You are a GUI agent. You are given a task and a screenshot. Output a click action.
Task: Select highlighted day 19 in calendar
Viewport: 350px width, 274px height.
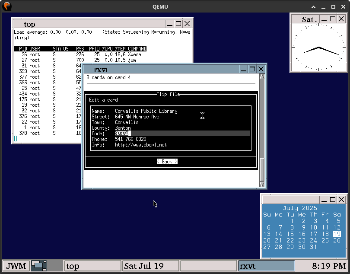tap(337, 234)
